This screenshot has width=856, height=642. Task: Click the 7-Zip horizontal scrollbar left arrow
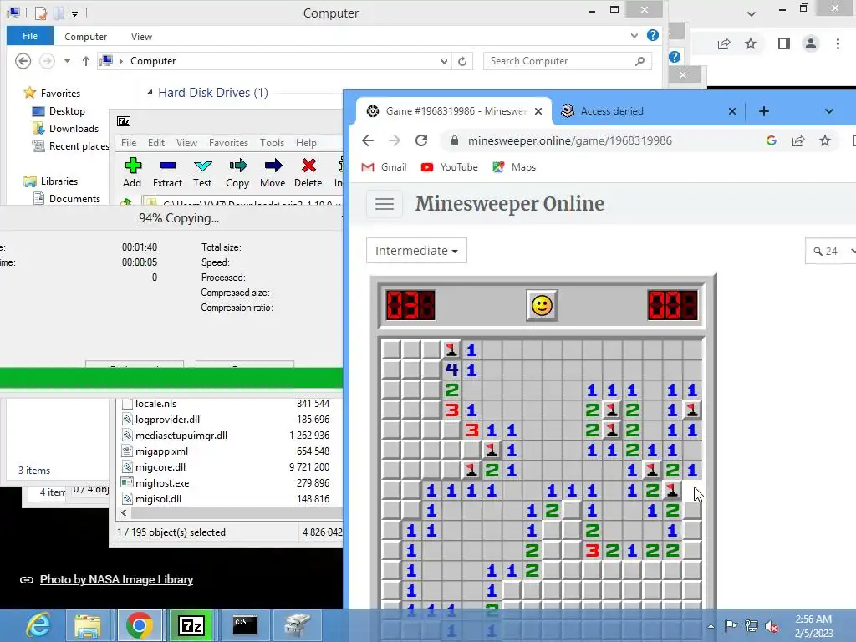point(124,513)
